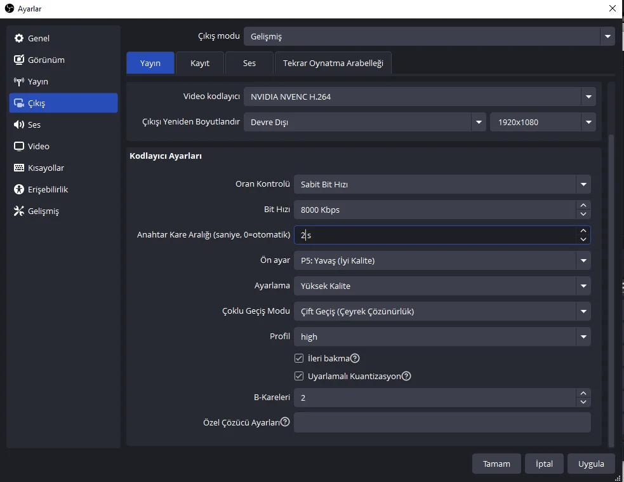
Task: Decrease Bit Hızı with down arrow
Action: 583,214
